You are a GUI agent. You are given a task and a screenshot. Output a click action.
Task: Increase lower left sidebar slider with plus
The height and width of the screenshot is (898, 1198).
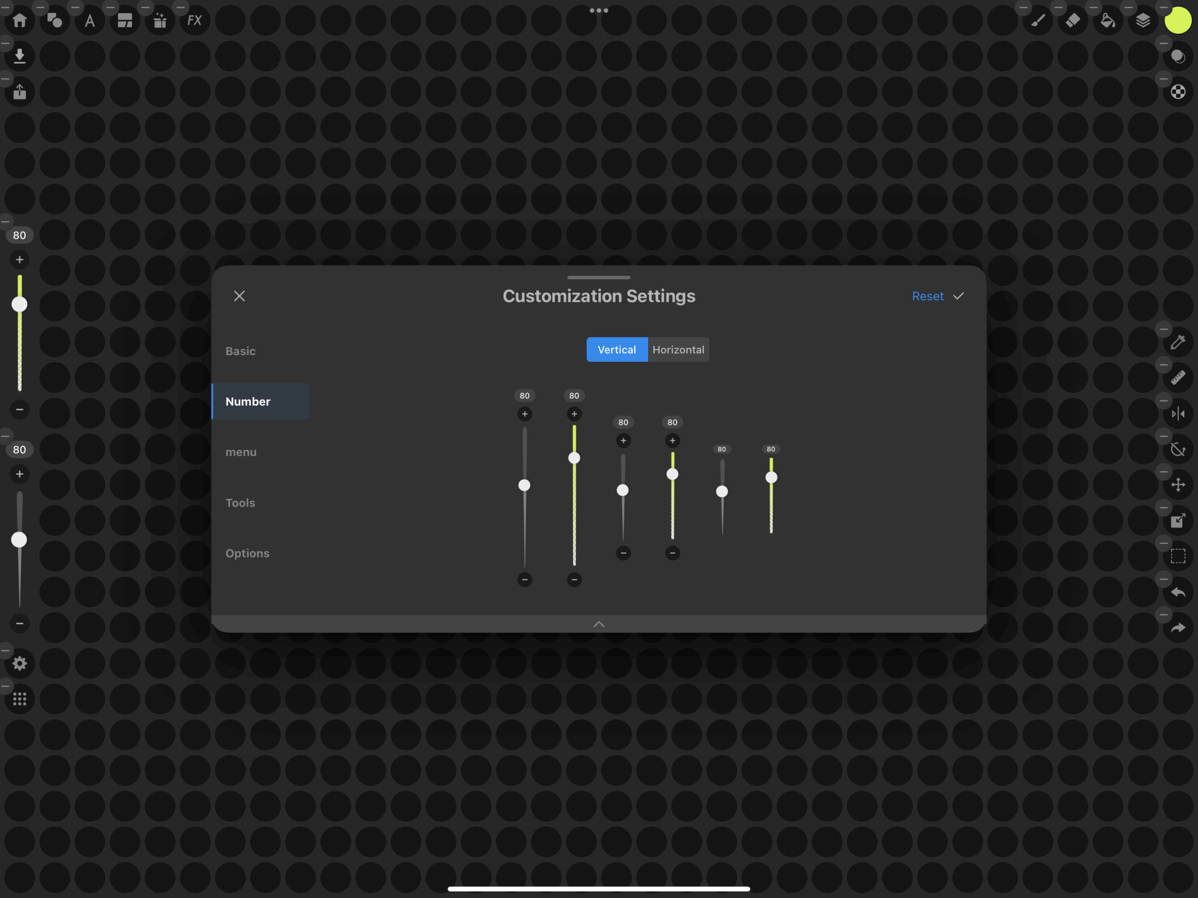[x=20, y=475]
